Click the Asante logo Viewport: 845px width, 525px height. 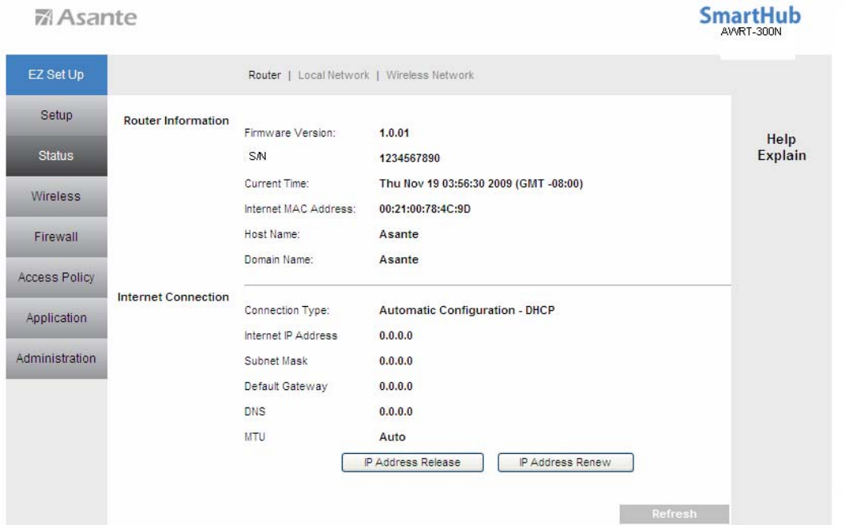tap(86, 18)
